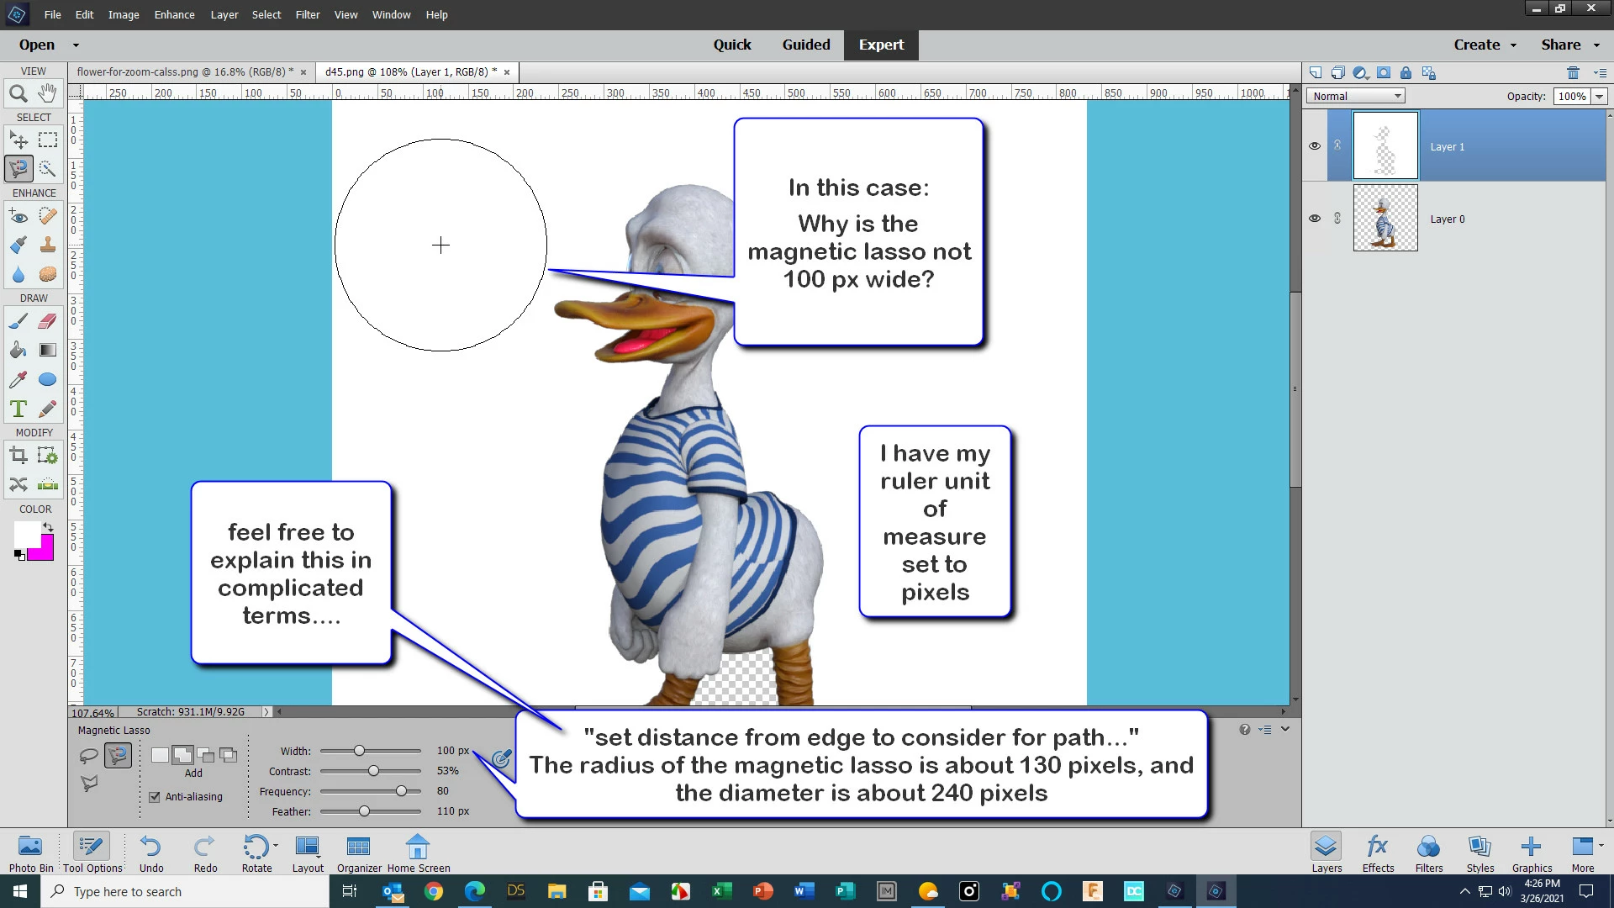Select the Hand tool
Viewport: 1614px width, 908px height.
48,93
